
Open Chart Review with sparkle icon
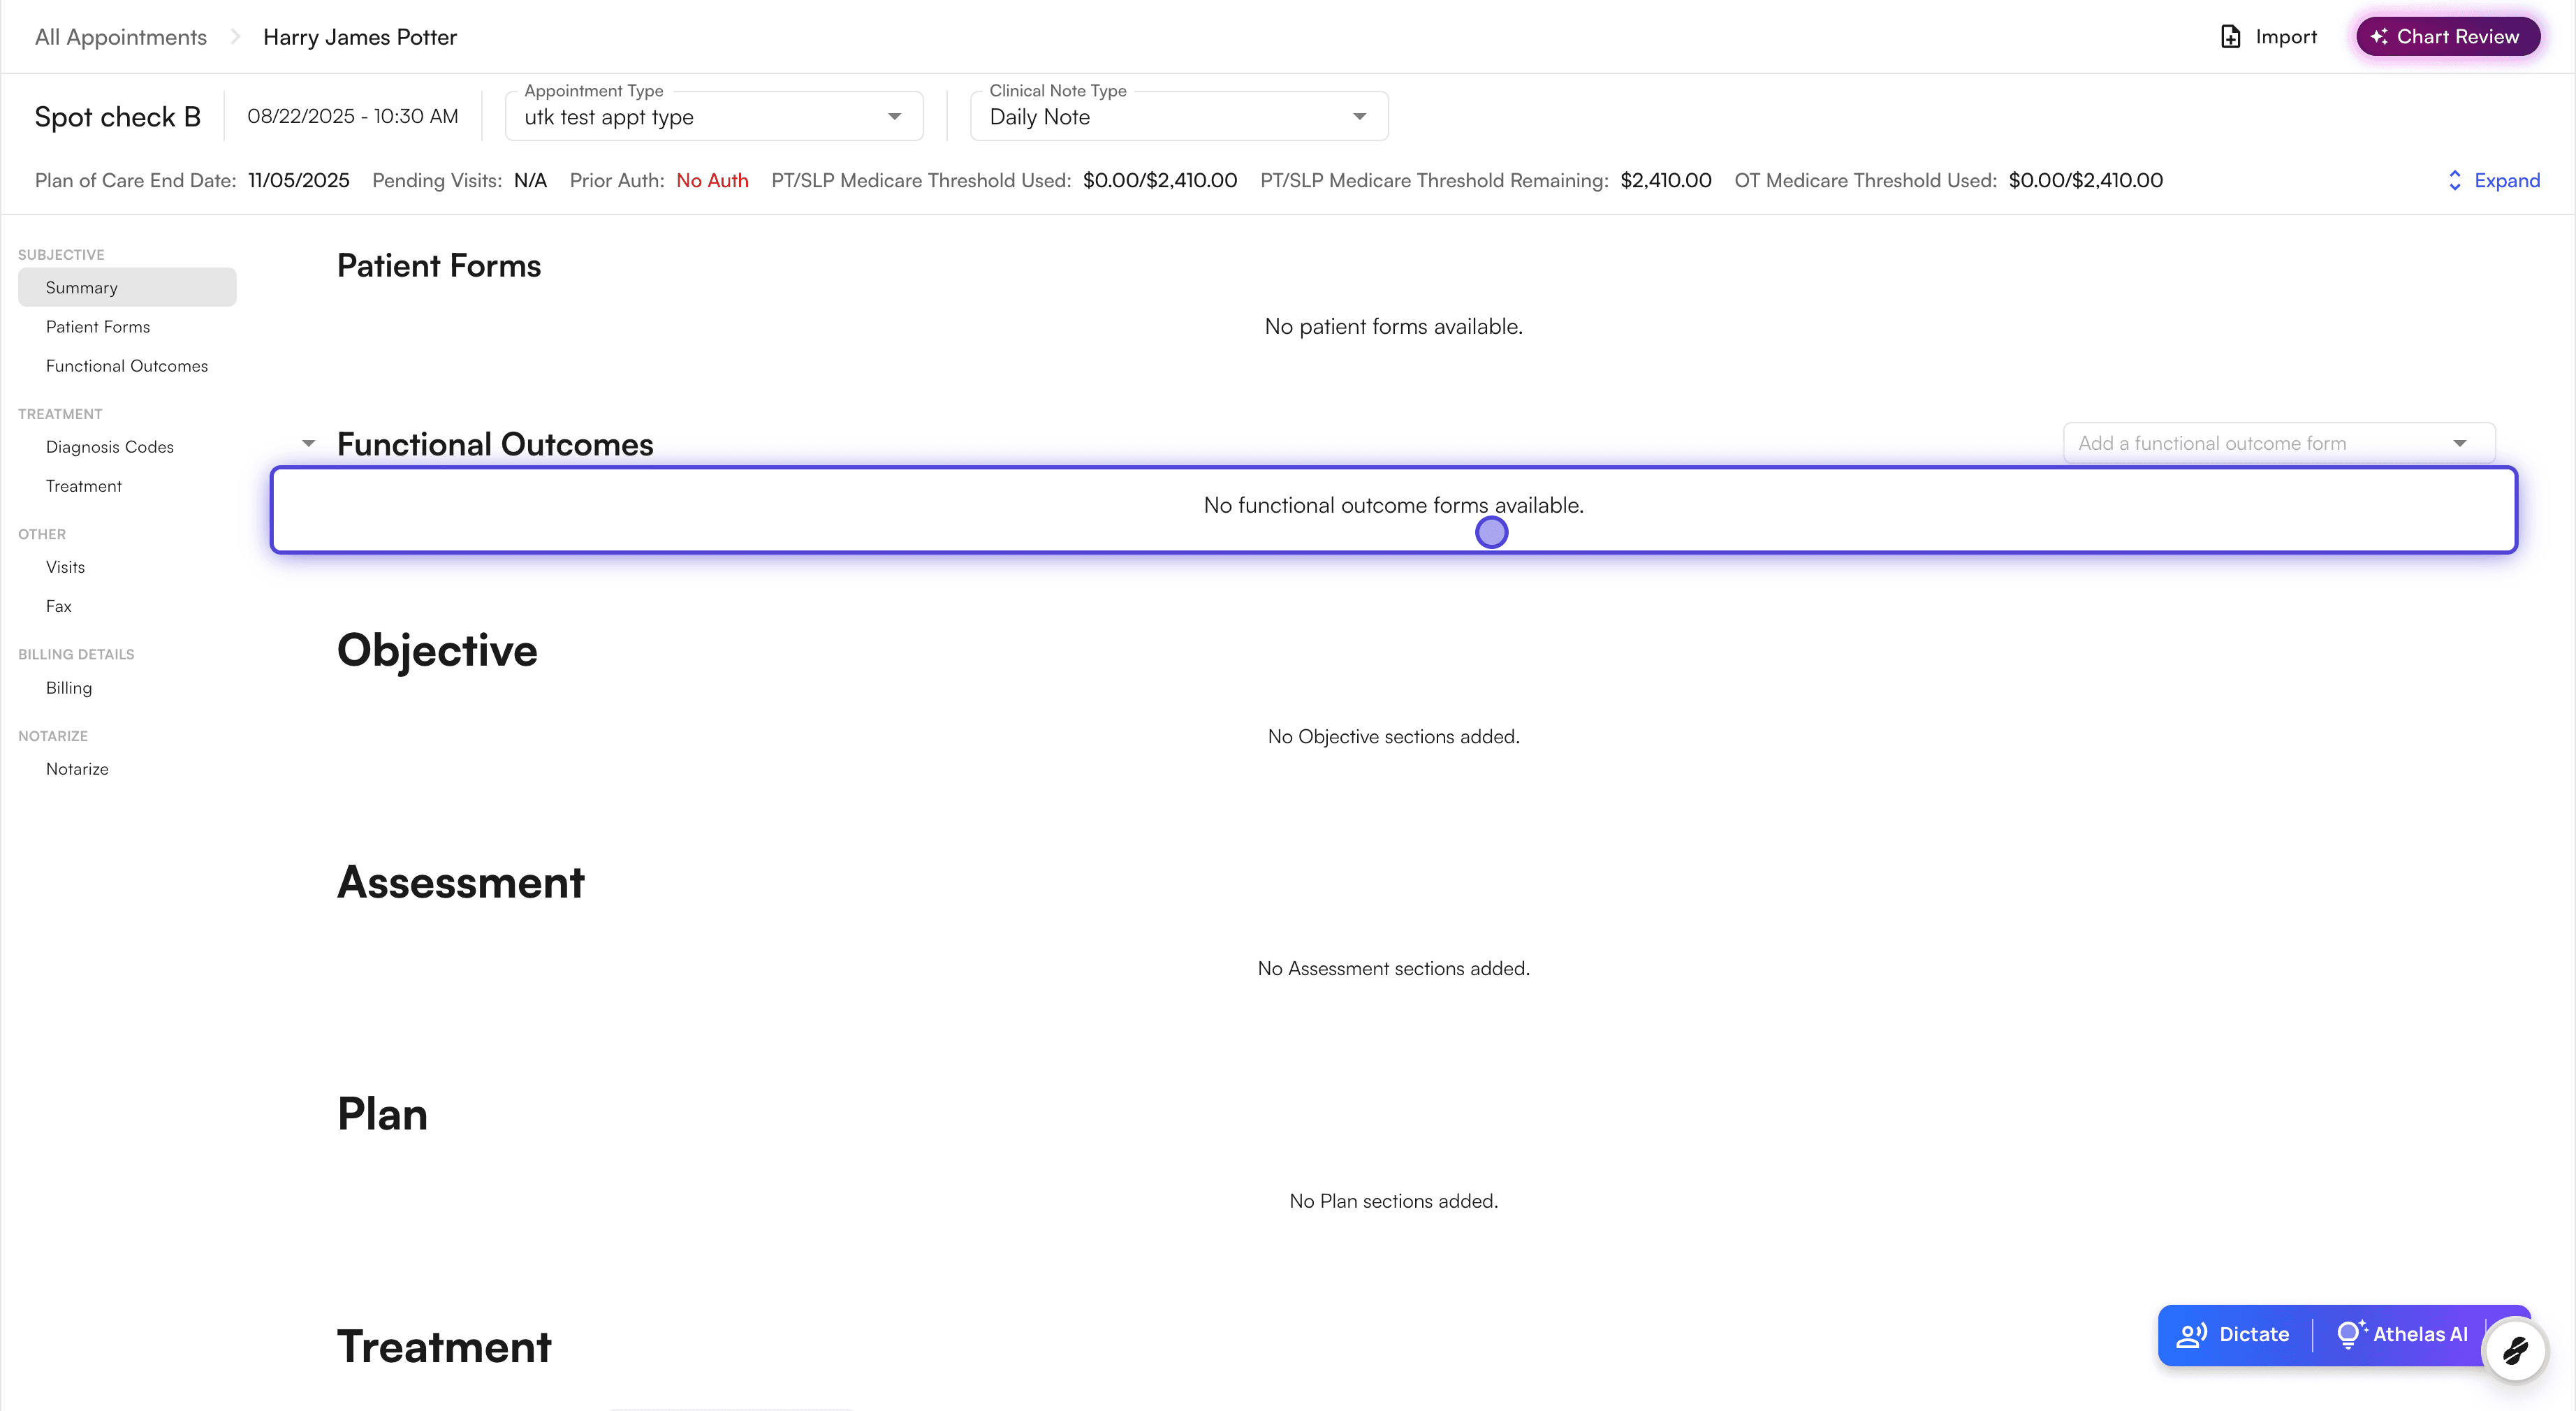click(x=2447, y=37)
